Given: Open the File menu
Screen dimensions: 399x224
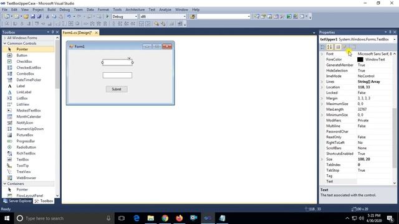Looking at the screenshot, I should click(x=4, y=9).
